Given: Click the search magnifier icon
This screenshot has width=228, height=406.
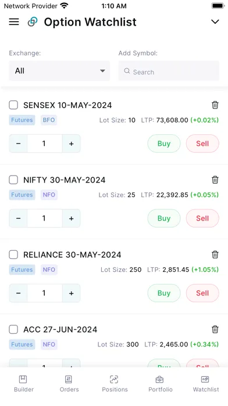Looking at the screenshot, I should 127,71.
